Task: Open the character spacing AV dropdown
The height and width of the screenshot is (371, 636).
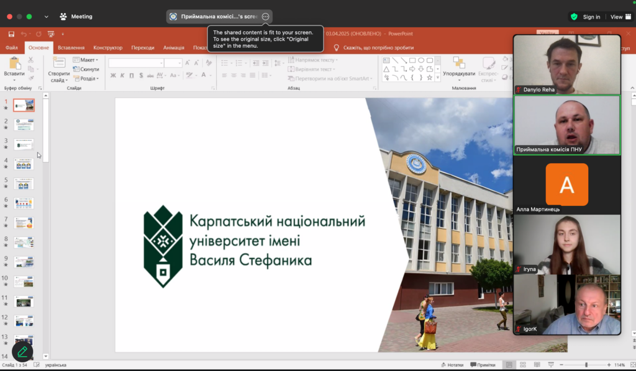Action: 161,75
